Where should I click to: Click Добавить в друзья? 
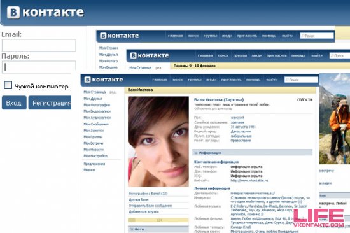pos(144,211)
